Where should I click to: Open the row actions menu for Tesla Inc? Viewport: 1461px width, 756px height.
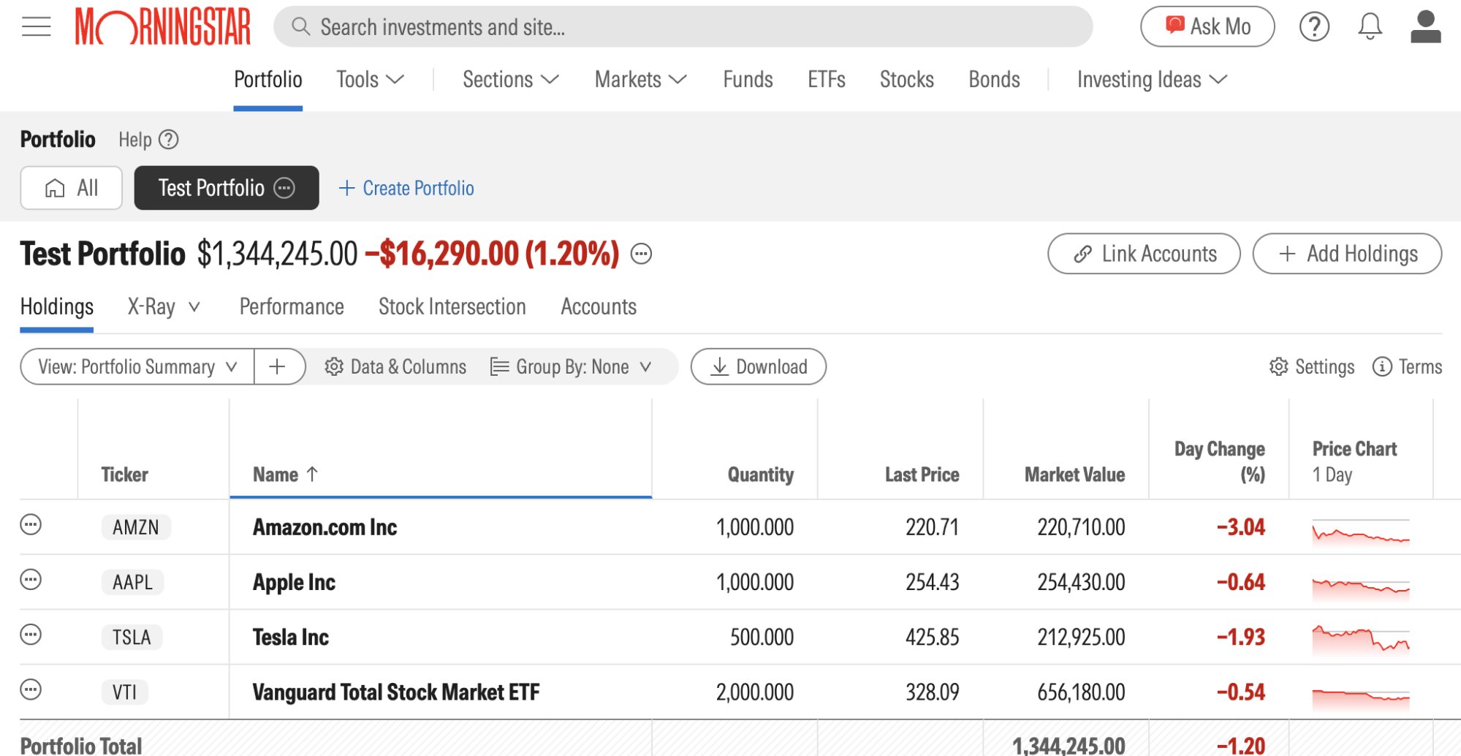(31, 635)
